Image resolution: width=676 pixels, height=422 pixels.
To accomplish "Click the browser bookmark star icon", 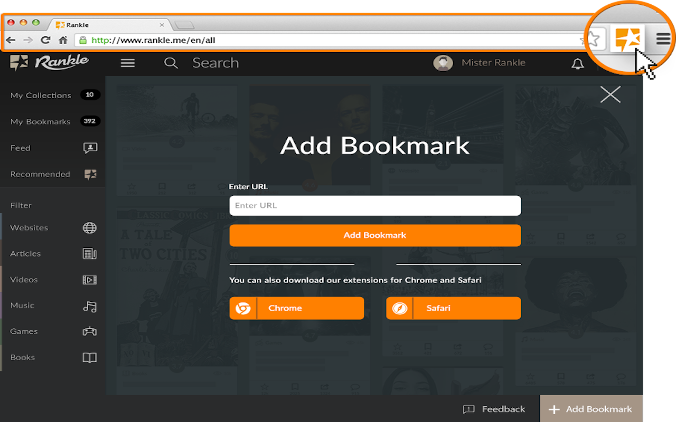I will (593, 39).
